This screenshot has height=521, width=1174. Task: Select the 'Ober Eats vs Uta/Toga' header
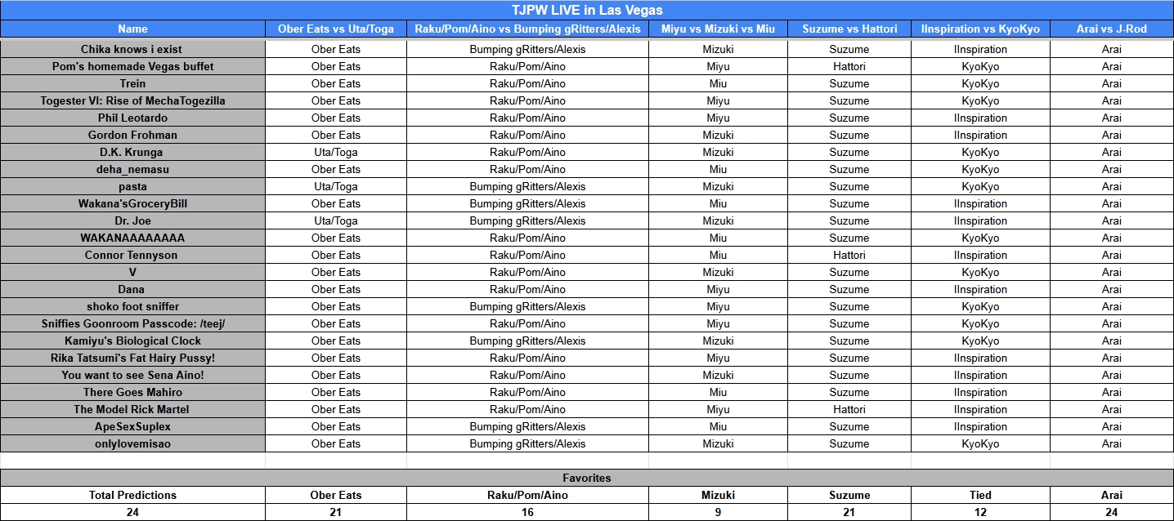point(336,29)
